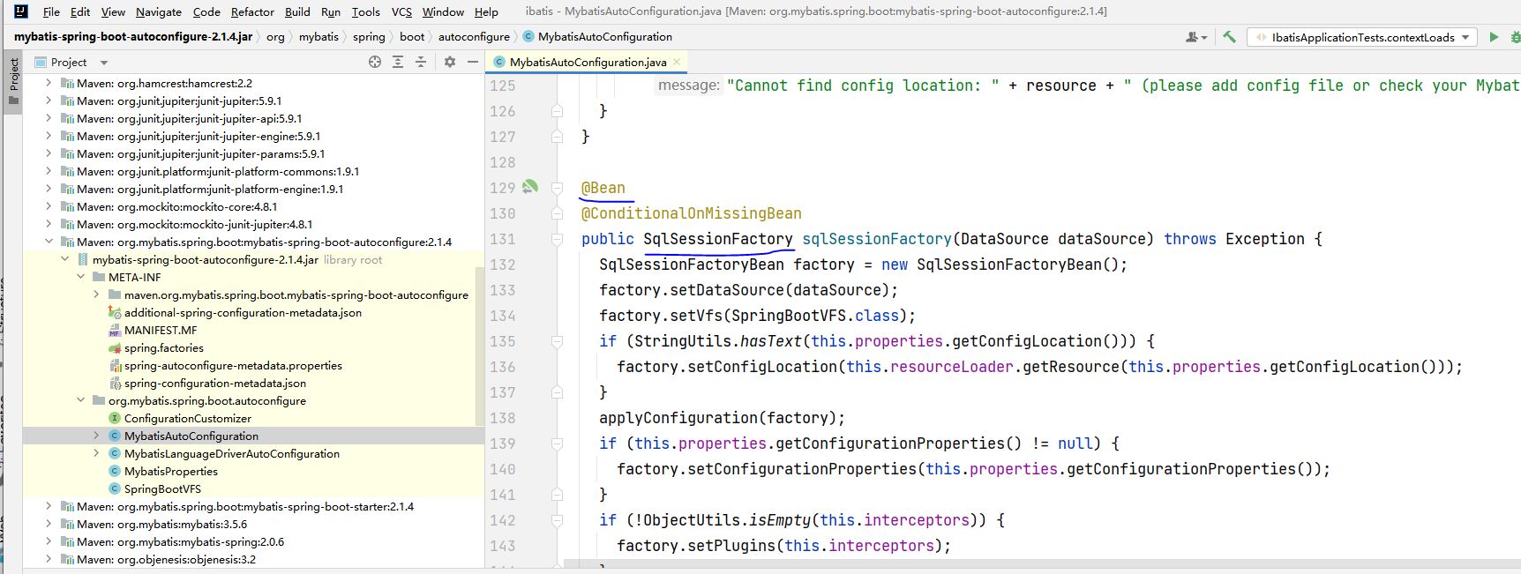Open the Build menu
Screen dimensions: 1521x574
point(297,11)
